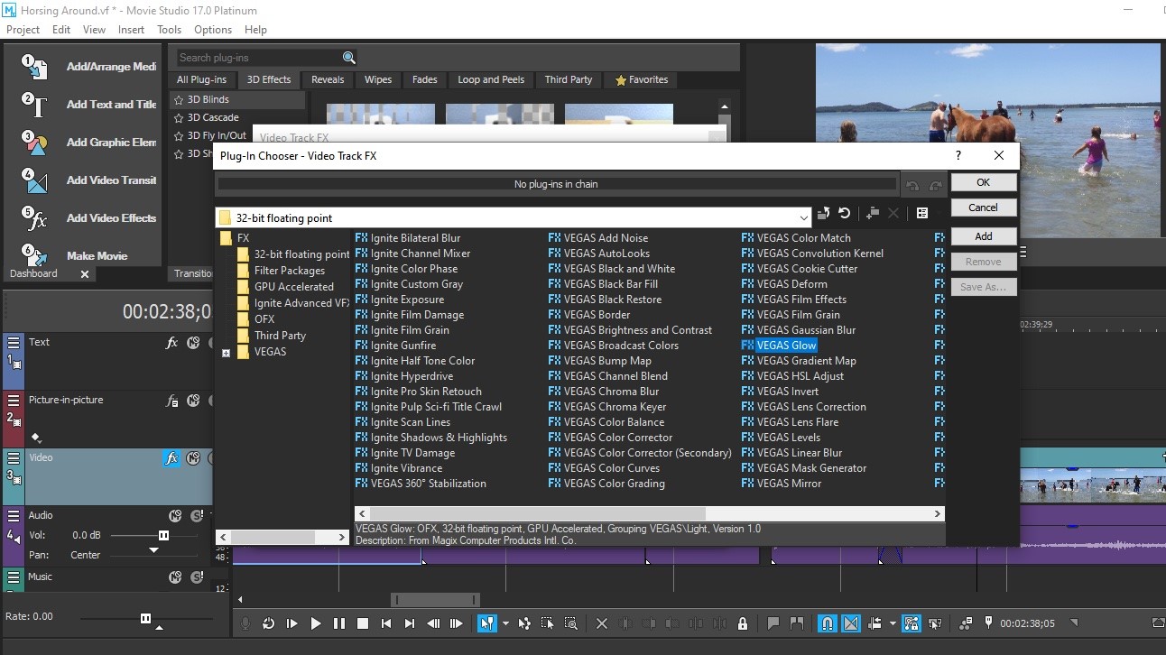Click the Stop button in the transport bar
Viewport: 1166px width, 655px height.
363,623
